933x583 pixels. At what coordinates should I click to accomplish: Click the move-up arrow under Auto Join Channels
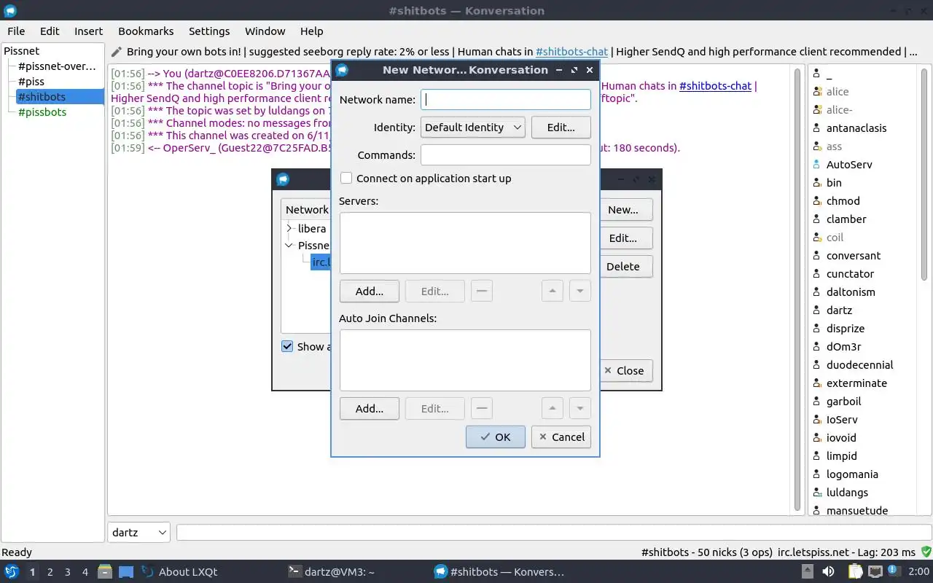[552, 408]
